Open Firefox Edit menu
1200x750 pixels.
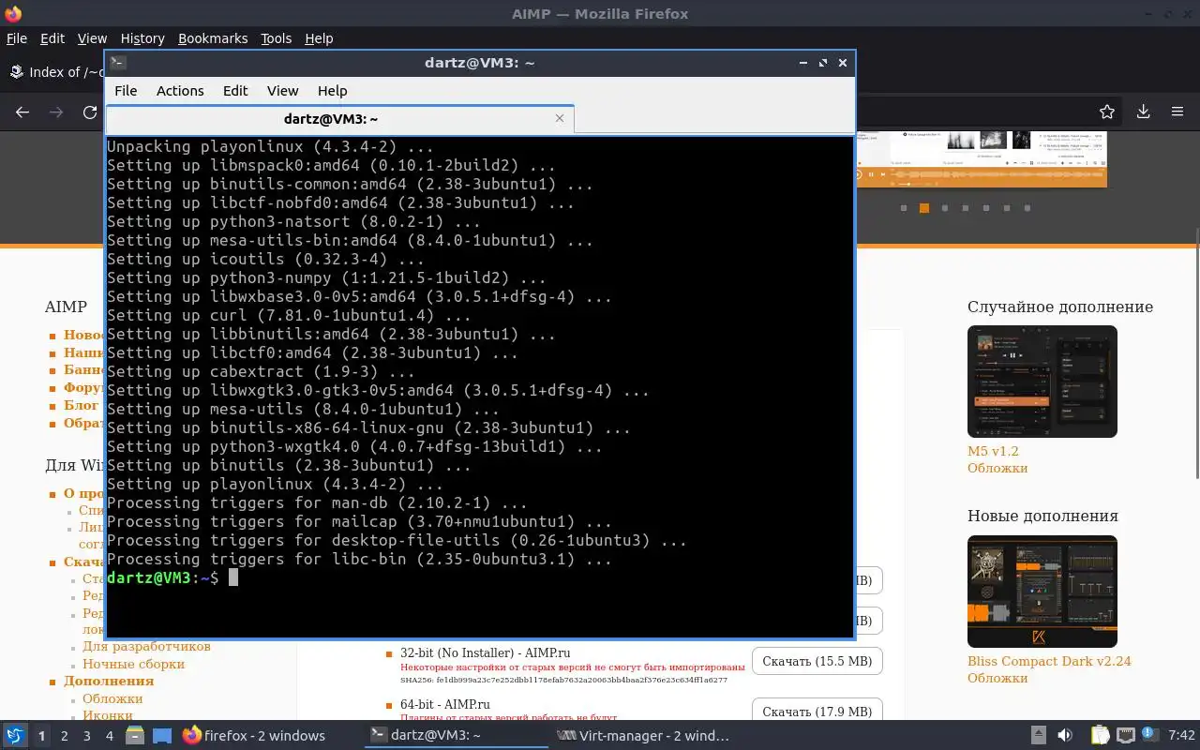pos(52,38)
